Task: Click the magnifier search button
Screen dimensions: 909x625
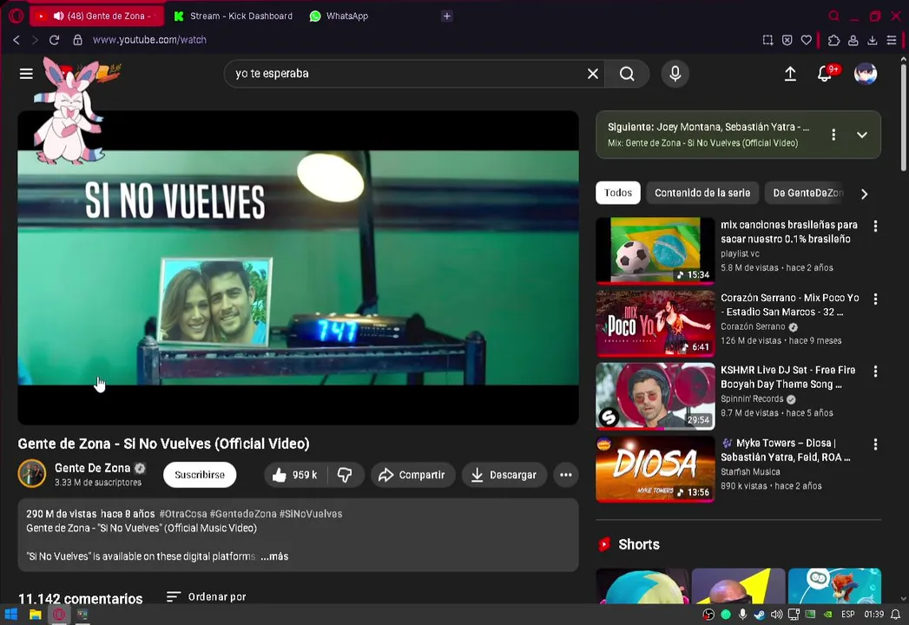Action: (x=627, y=74)
